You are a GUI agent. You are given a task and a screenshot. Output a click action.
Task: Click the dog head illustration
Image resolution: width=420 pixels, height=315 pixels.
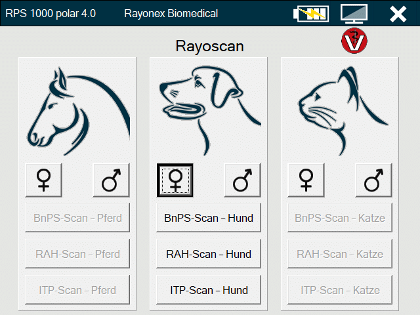pos(210,110)
